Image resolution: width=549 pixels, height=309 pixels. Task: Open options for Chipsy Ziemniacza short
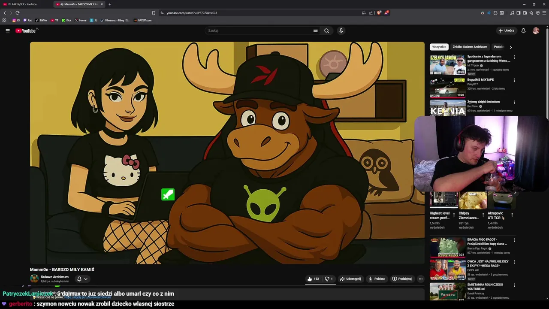click(483, 215)
